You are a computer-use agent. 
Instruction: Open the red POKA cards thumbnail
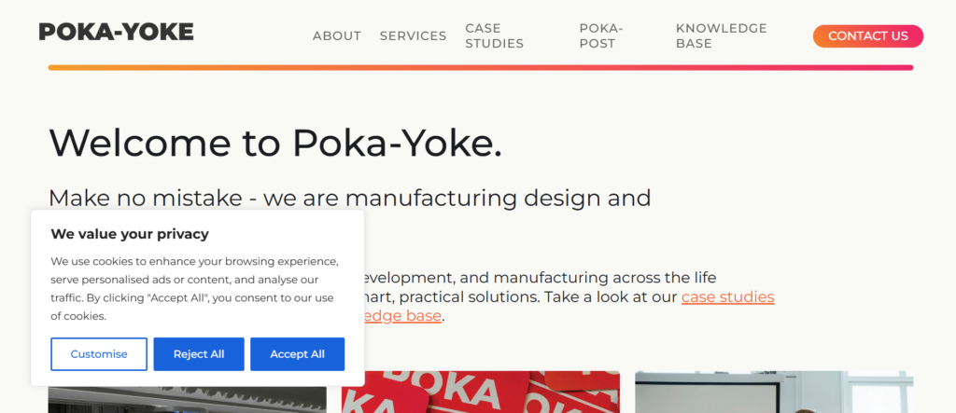click(480, 392)
